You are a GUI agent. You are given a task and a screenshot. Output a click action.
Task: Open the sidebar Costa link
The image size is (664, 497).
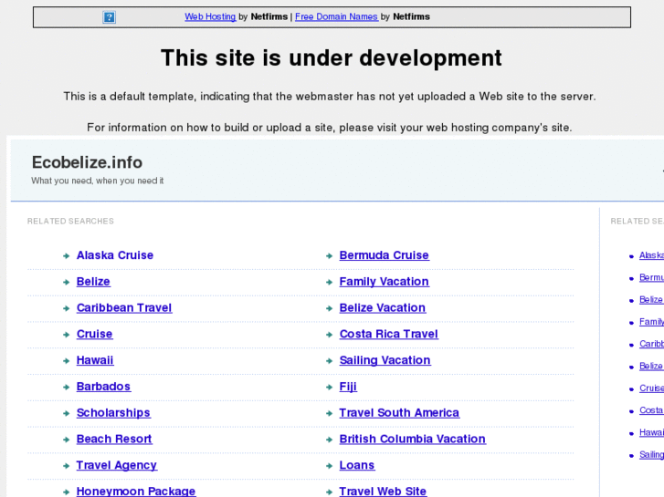click(651, 409)
